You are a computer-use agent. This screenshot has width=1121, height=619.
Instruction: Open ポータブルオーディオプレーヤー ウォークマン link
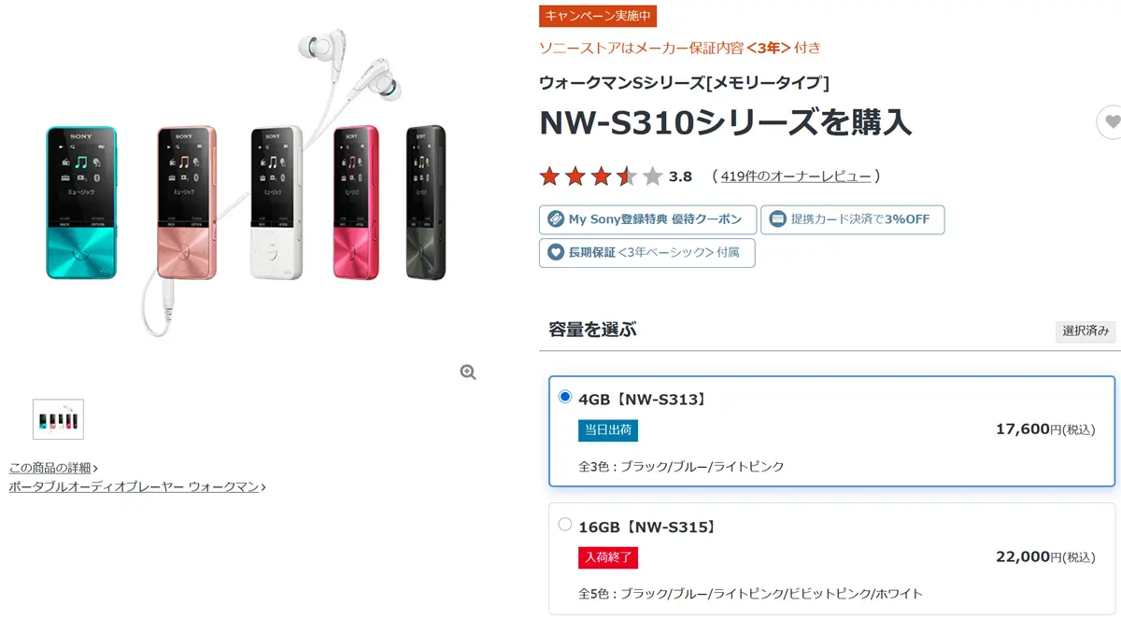(x=135, y=486)
